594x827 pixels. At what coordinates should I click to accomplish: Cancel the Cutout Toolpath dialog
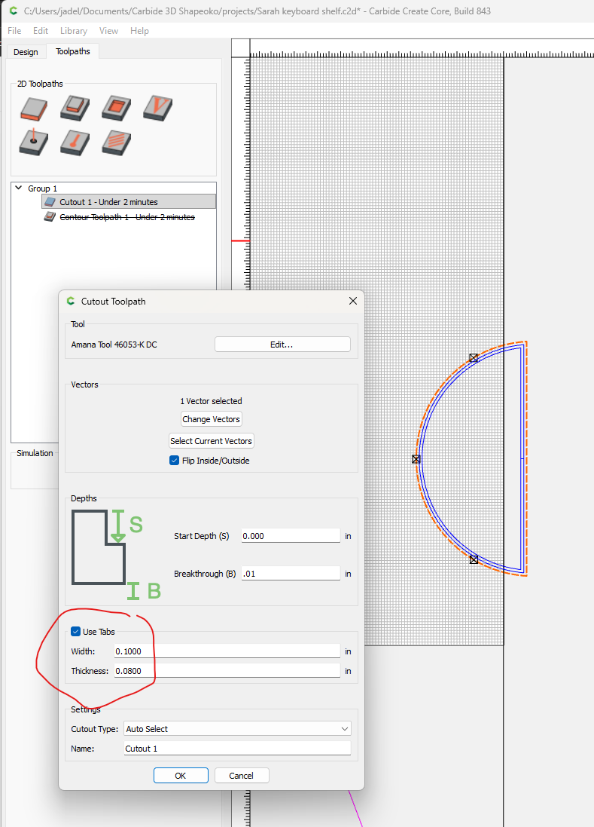(x=242, y=775)
